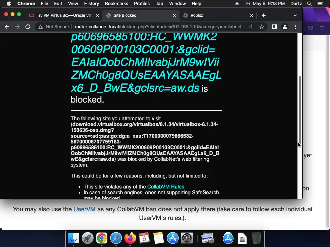Click the bold download.virtualbox.org URL text
Viewport: 330px width, 247px height.
145,142
